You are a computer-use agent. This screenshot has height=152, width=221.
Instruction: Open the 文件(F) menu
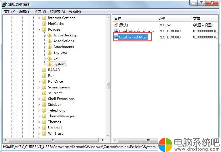coord(9,12)
